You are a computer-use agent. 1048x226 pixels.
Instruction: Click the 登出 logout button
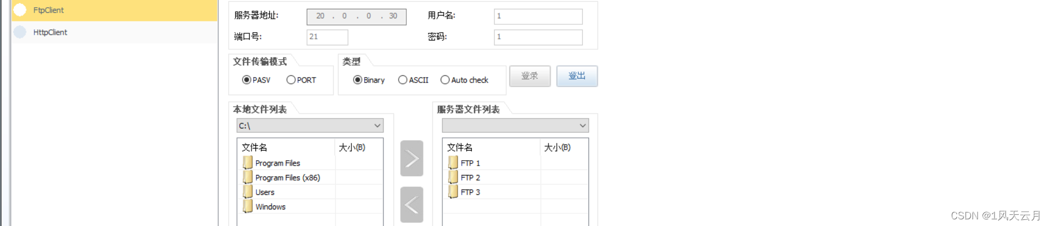tap(577, 76)
